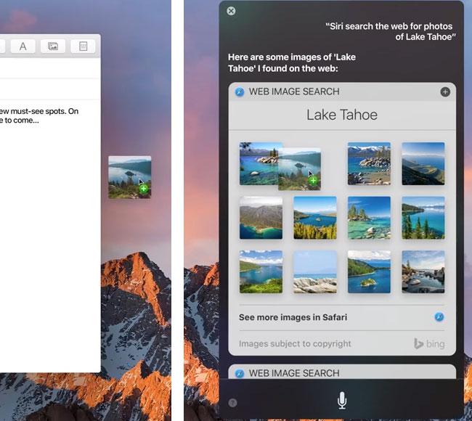Close the Siri results panel

click(231, 11)
